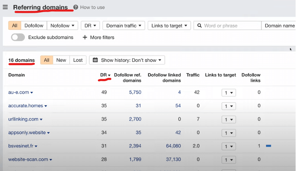Expand the caret next to accurate.homes
Image resolution: width=296 pixels, height=171 pixels.
coord(45,106)
